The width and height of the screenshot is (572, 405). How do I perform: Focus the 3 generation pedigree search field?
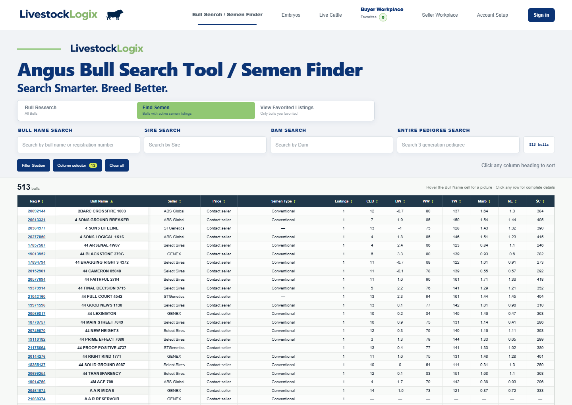point(458,145)
